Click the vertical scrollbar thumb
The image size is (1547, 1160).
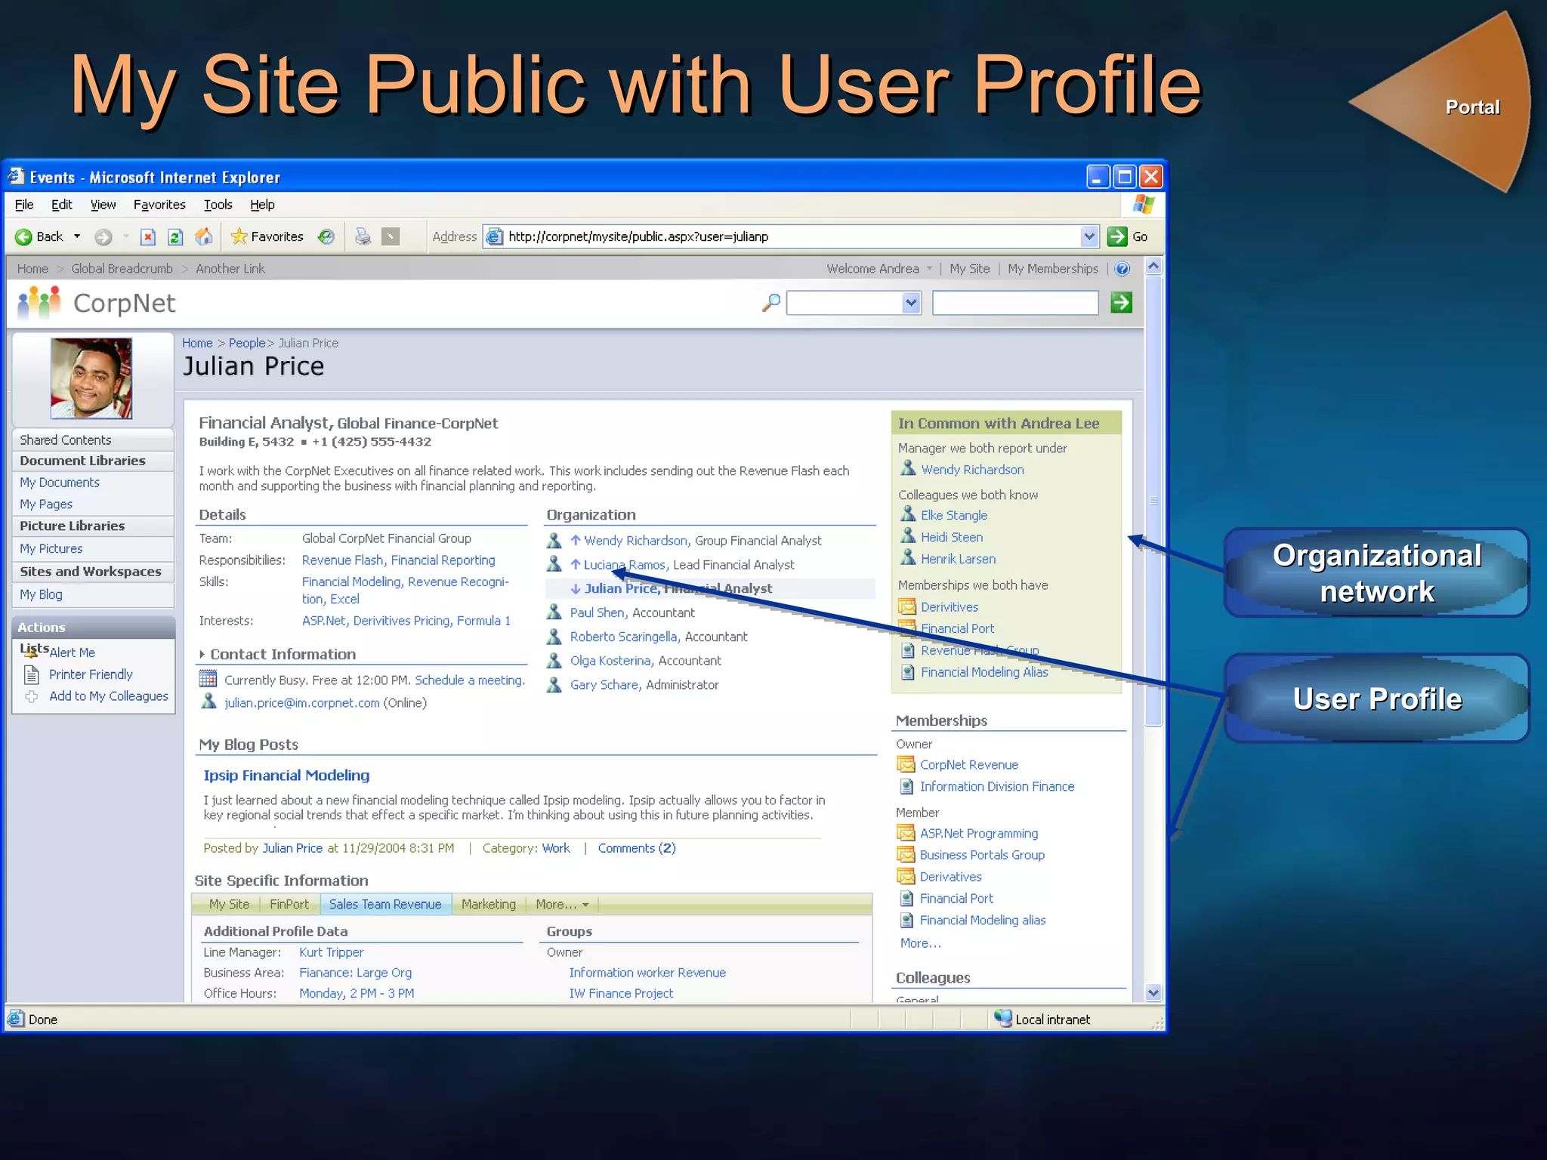coord(1153,501)
